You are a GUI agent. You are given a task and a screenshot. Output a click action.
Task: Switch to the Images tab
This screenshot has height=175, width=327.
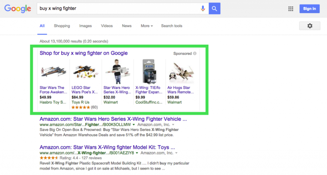tap(85, 26)
